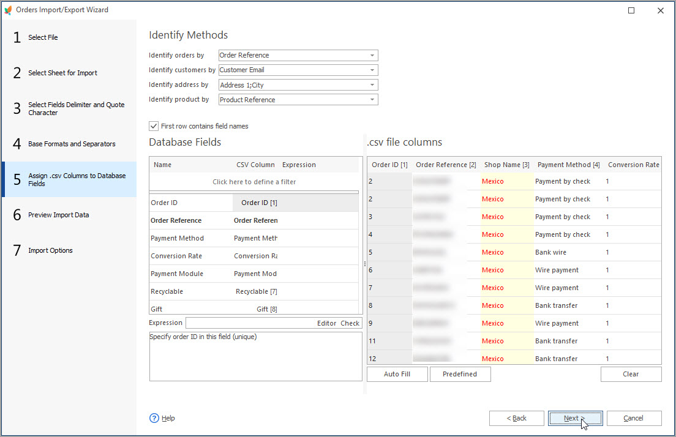Select the Payment Module database field row

pyautogui.click(x=254, y=274)
